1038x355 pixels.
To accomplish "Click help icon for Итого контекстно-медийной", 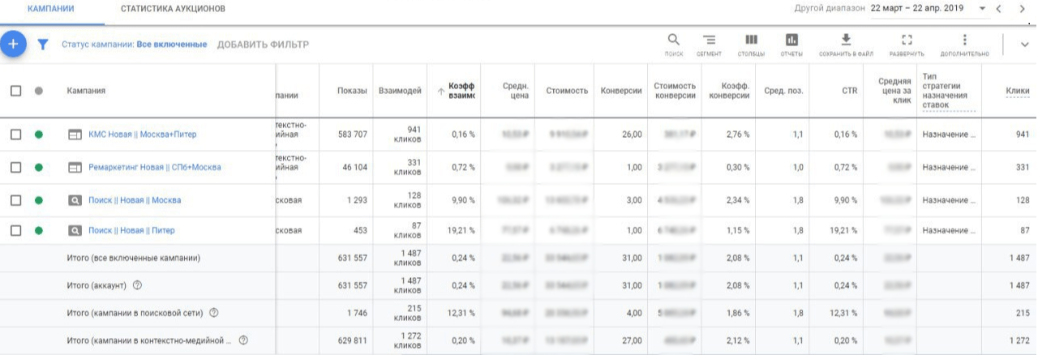I will [243, 340].
